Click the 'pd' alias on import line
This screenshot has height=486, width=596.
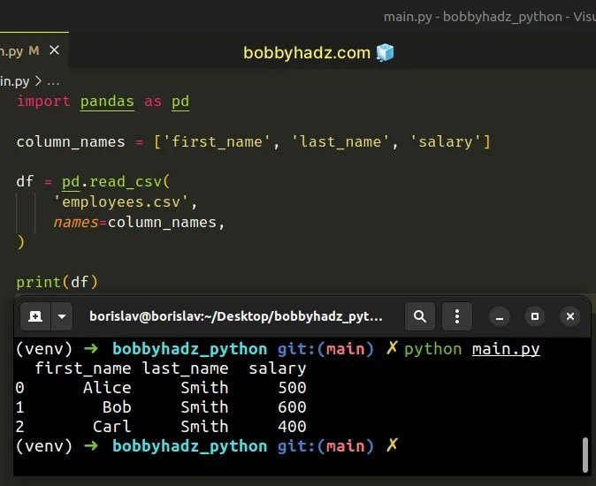click(180, 102)
